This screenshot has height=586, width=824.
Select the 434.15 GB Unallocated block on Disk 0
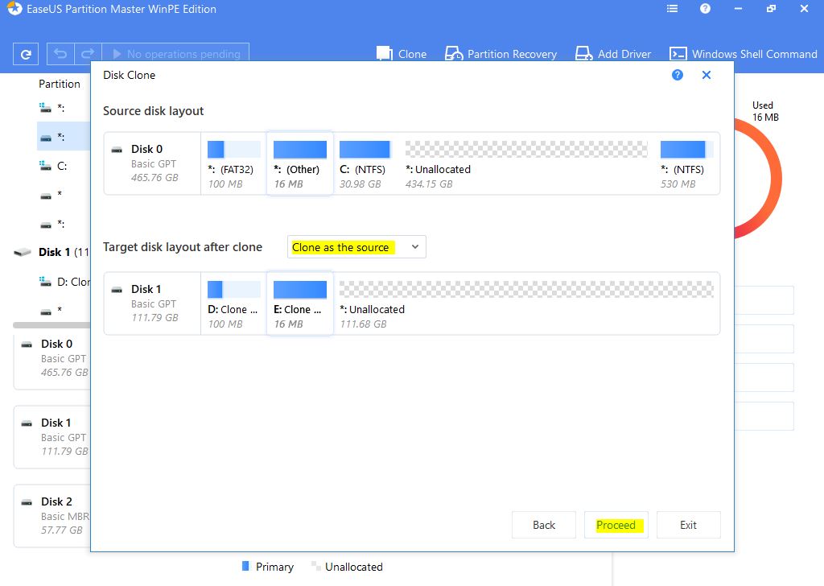526,163
